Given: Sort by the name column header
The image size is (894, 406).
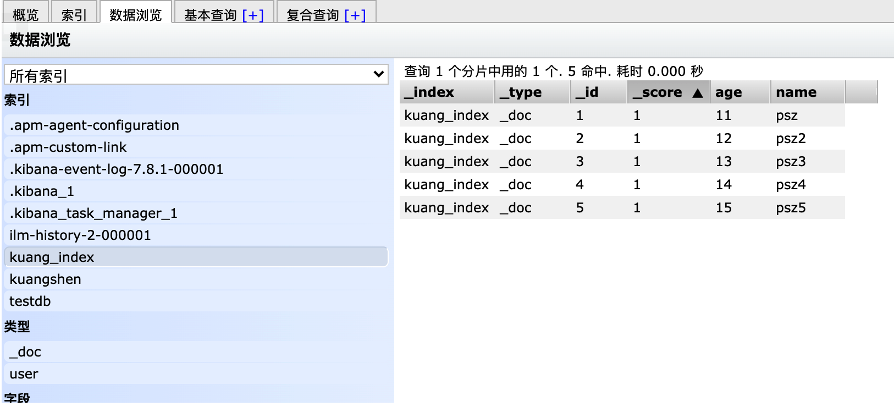Looking at the screenshot, I should 808,92.
